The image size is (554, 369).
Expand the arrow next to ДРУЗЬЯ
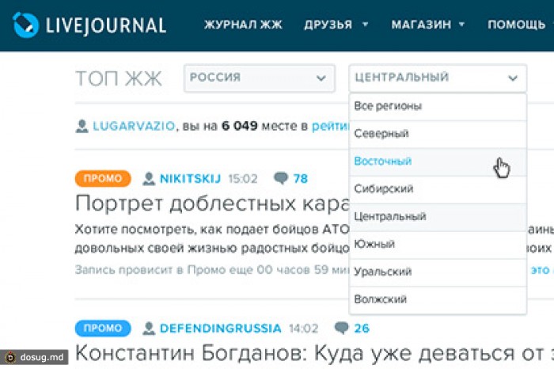(366, 25)
